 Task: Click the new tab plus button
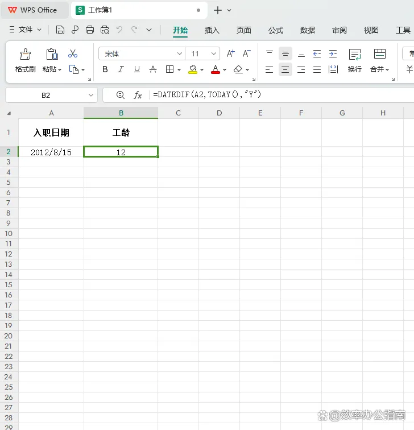coord(218,10)
